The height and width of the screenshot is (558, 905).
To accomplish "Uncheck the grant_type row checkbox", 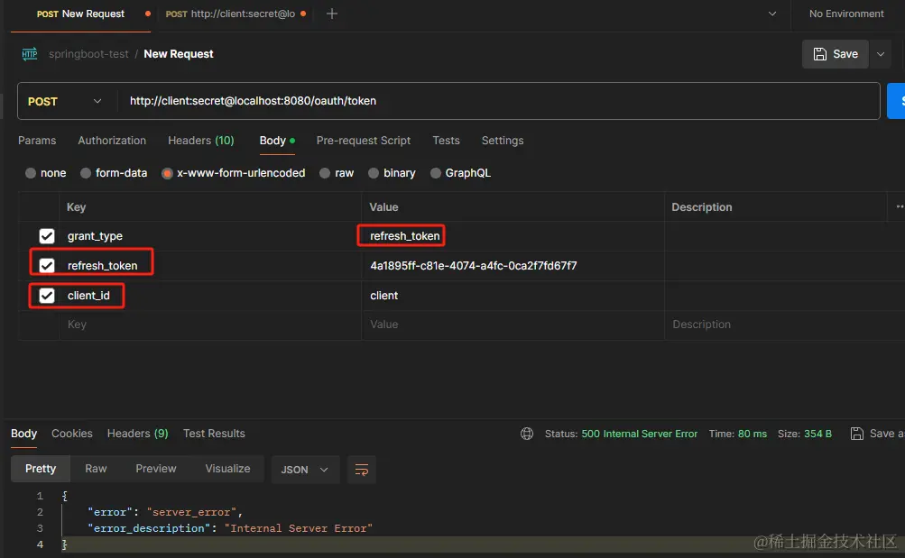I will (x=47, y=236).
